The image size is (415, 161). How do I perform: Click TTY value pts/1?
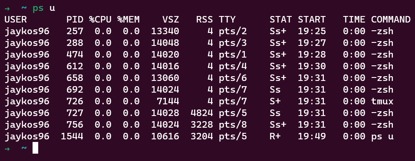(x=233, y=55)
